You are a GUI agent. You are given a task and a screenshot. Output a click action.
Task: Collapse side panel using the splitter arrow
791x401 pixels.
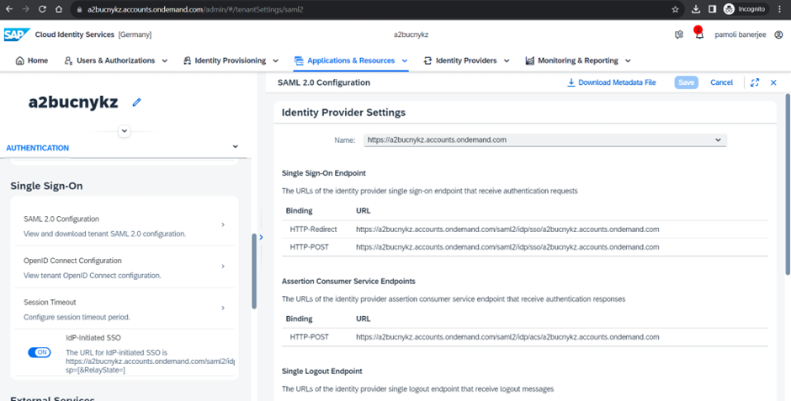pyautogui.click(x=261, y=237)
